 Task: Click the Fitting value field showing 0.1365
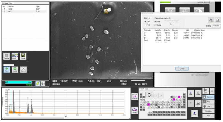click(x=216, y=26)
